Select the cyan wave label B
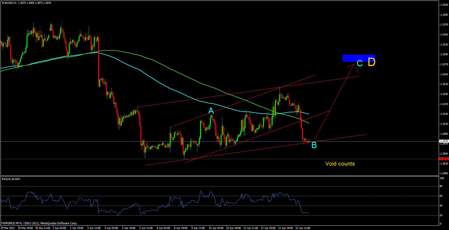Image resolution: width=449 pixels, height=230 pixels. pyautogui.click(x=314, y=145)
